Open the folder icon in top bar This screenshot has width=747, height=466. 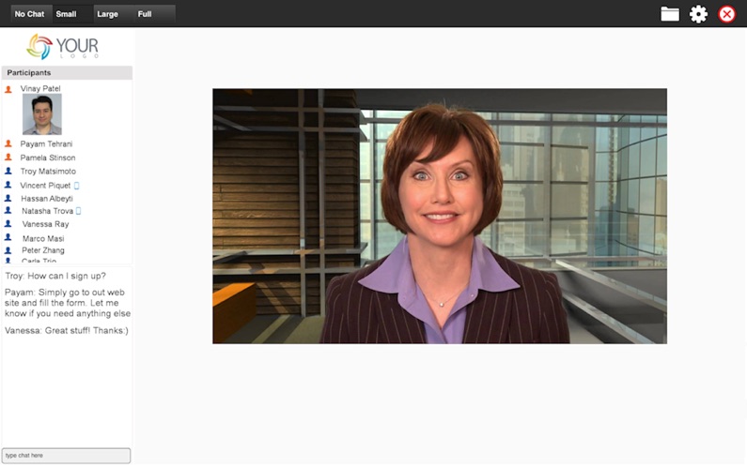[x=669, y=14]
